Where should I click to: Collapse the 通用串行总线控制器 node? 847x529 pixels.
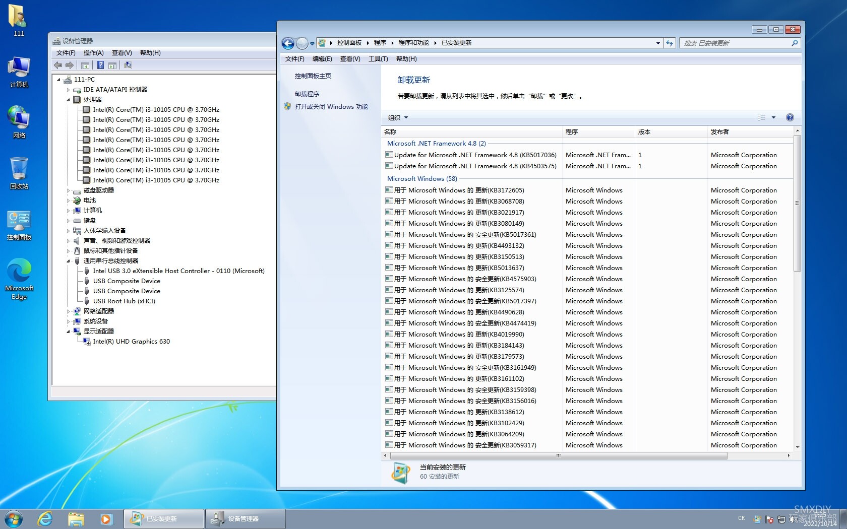(x=68, y=261)
